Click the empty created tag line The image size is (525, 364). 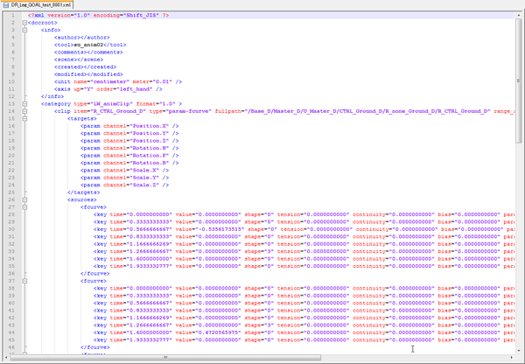tap(85, 67)
